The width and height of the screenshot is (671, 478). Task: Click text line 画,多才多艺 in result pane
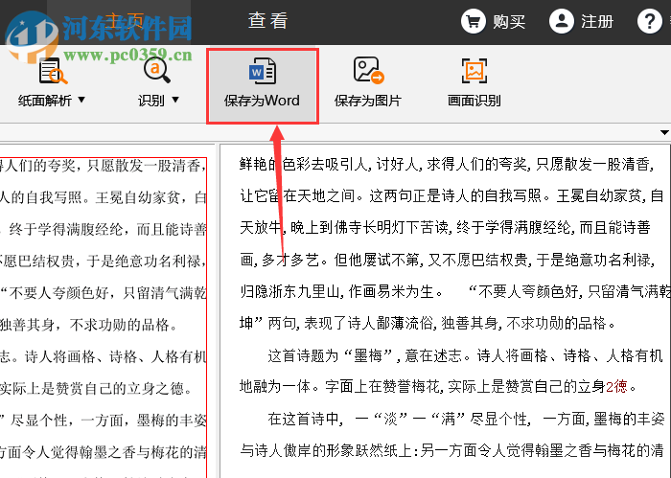coord(448,260)
